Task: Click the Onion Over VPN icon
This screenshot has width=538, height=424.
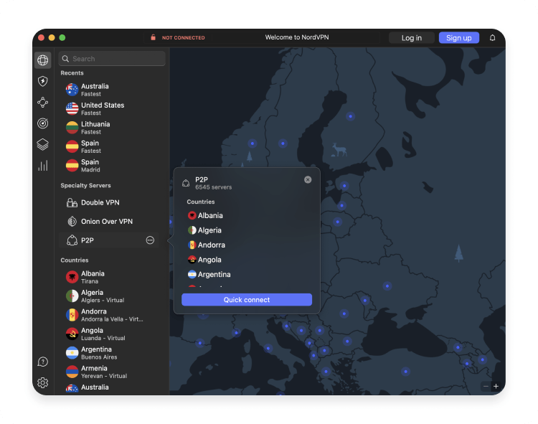Action: pos(72,222)
